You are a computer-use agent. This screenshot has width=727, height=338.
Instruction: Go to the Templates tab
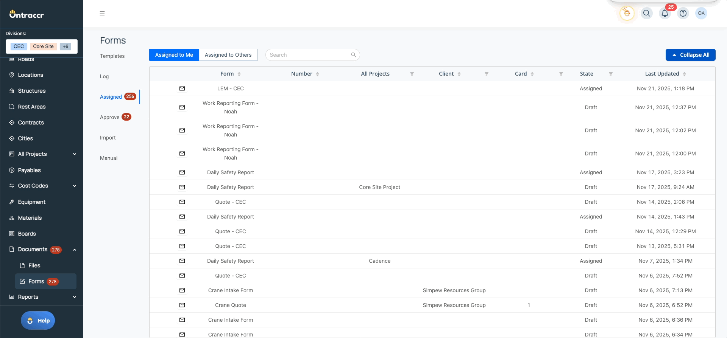(112, 56)
